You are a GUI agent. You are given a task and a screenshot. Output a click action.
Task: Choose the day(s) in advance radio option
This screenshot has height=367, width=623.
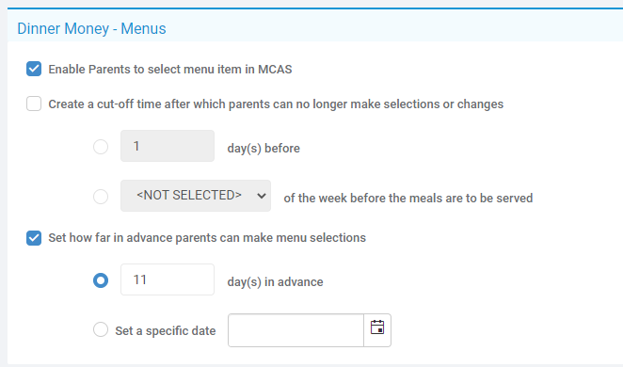[101, 280]
